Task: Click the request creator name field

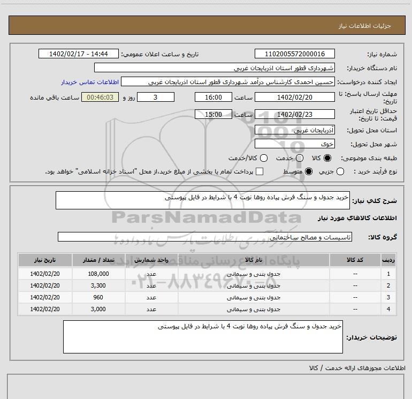Action: pyautogui.click(x=228, y=82)
